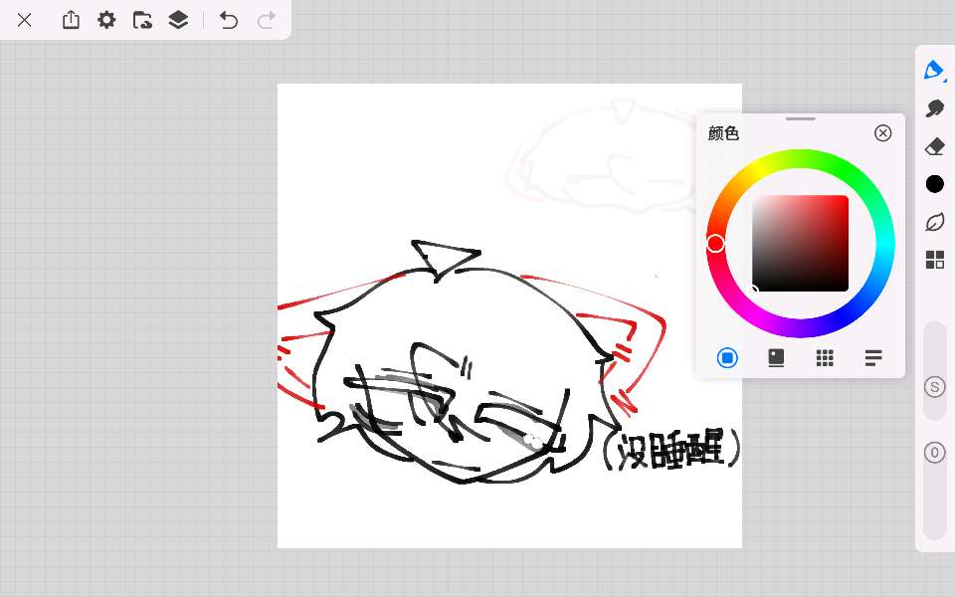Screen dimensions: 955x597
Task: Switch to color wheel picker tab
Action: [727, 358]
